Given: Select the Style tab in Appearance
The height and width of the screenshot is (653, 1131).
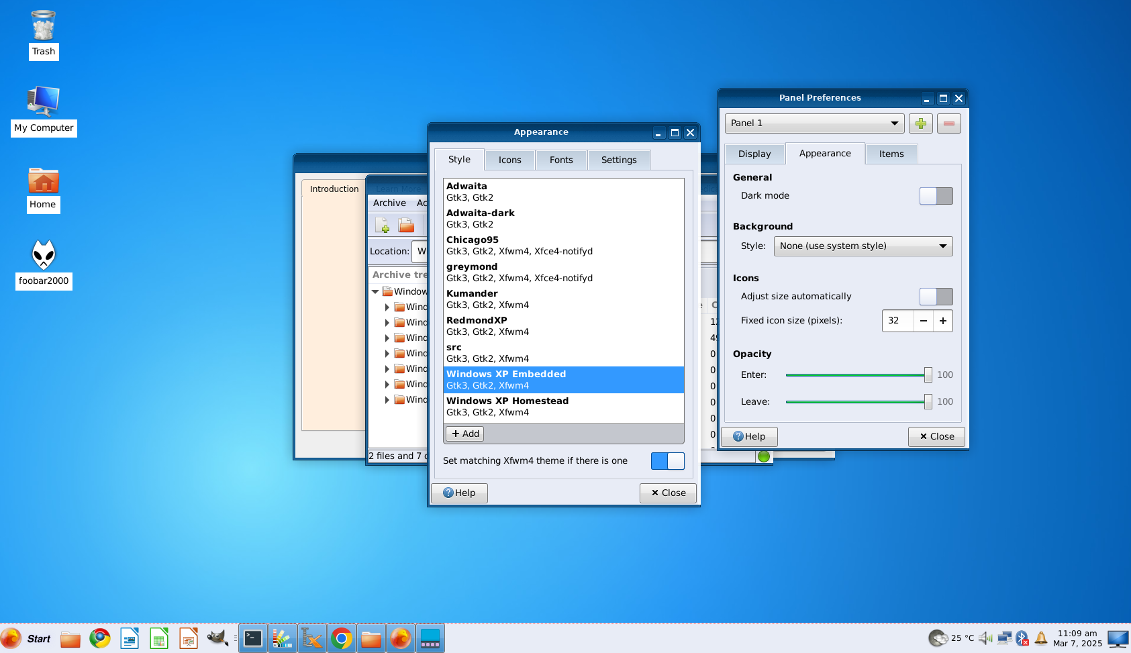Looking at the screenshot, I should point(459,160).
